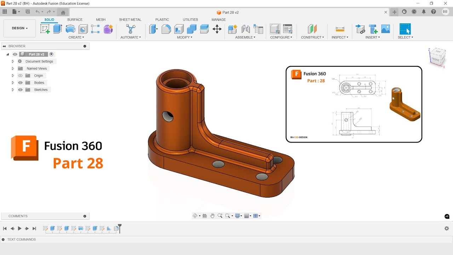Expand the Sketches folder node

[x=13, y=90]
